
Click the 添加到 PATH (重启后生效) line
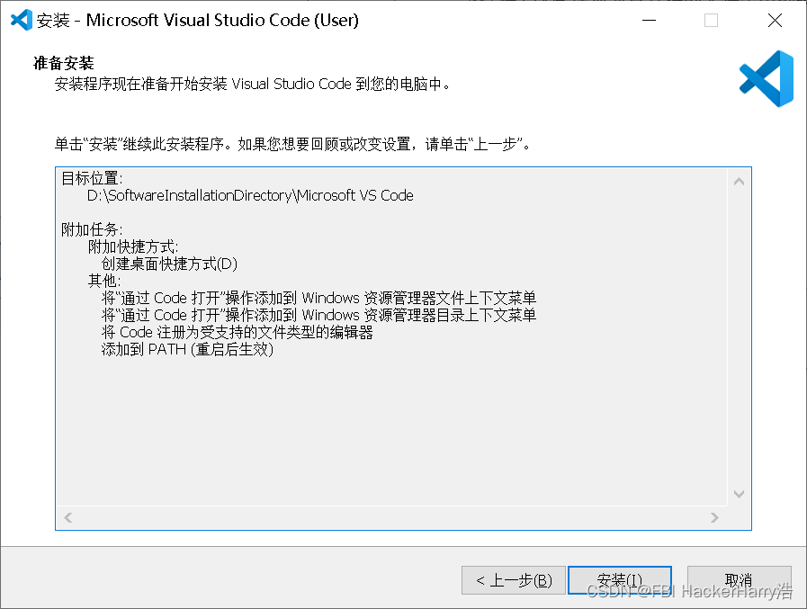point(187,350)
